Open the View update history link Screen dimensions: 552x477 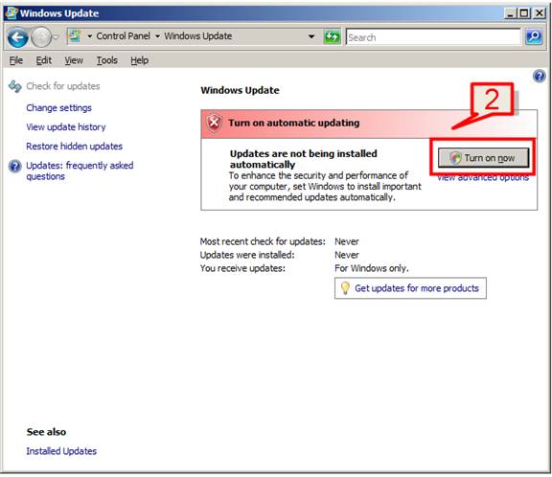coord(66,127)
